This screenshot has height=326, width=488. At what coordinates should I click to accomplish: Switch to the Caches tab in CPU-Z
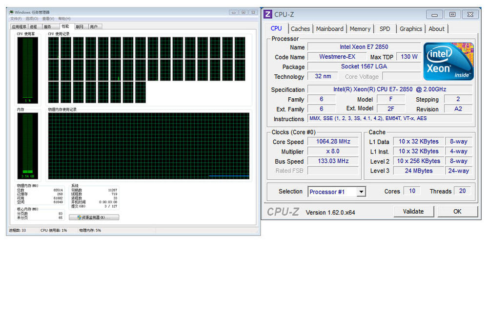(x=300, y=29)
